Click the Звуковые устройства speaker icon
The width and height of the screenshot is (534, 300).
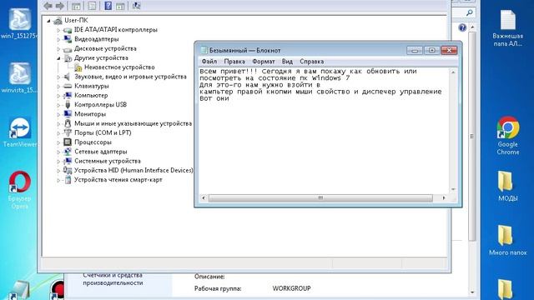pyautogui.click(x=67, y=77)
